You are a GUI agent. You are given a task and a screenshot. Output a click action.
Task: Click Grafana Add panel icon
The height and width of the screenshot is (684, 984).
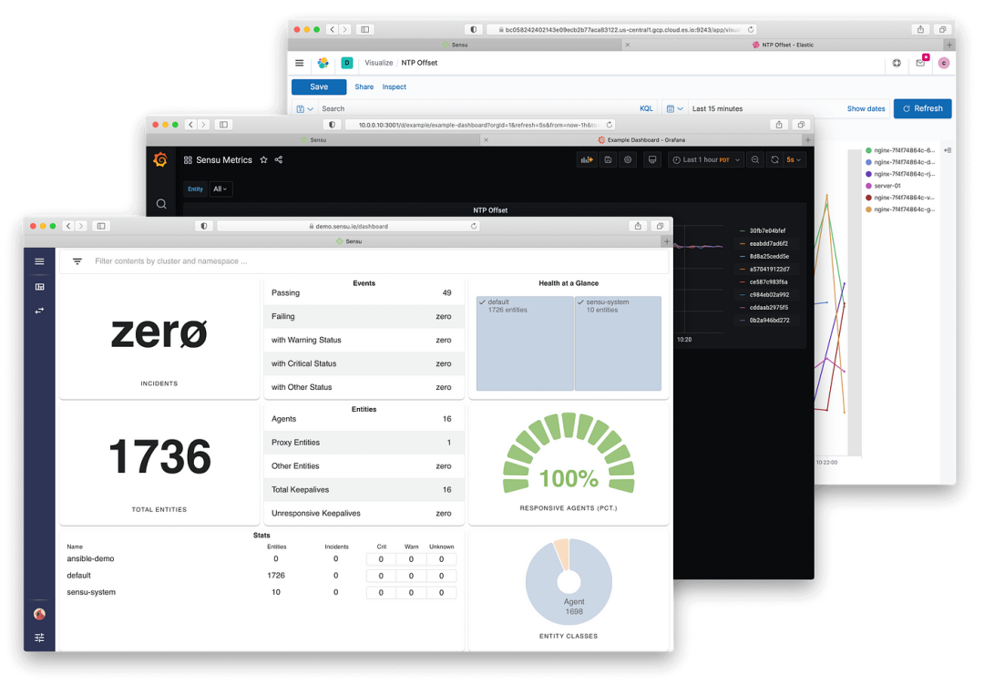pyautogui.click(x=587, y=160)
